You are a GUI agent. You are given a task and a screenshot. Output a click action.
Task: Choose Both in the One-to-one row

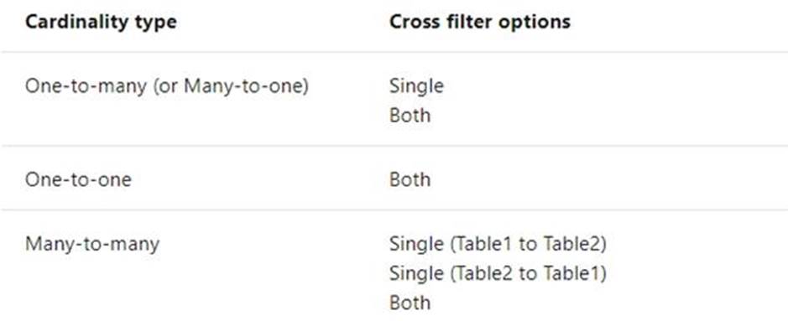pos(410,179)
